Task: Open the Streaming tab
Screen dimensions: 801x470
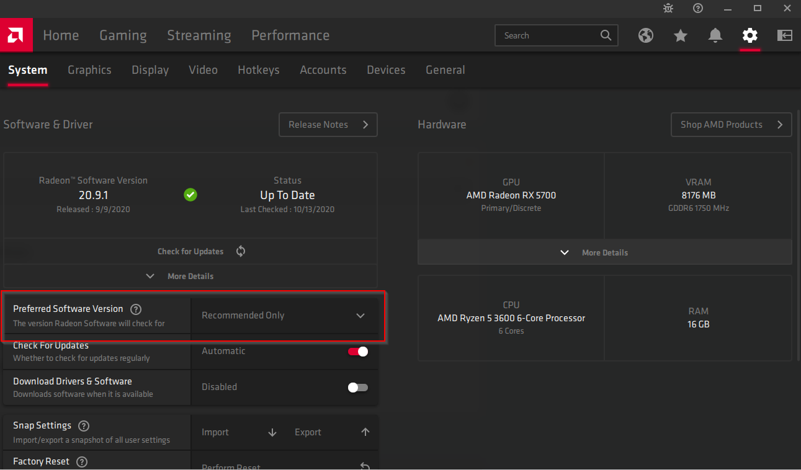Action: [199, 35]
